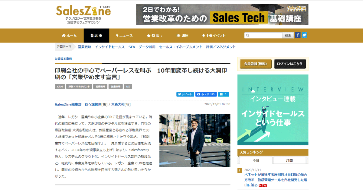Share the article via the ツイート button

pyautogui.click(x=185, y=94)
